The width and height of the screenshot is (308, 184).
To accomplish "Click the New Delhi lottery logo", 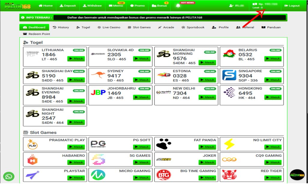I will [164, 92].
